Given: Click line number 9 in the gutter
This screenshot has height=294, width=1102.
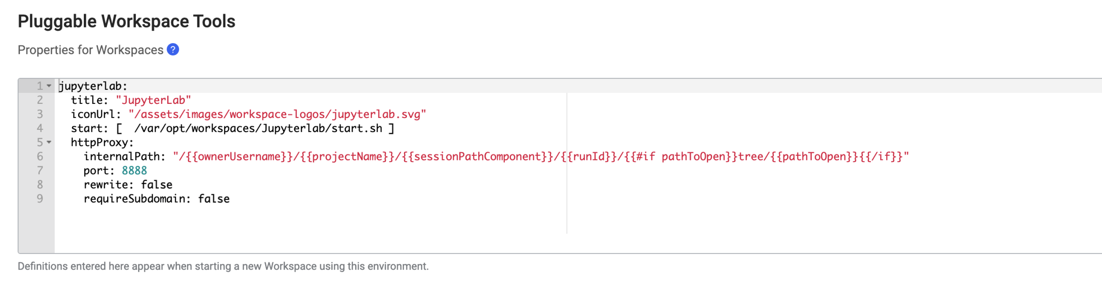Looking at the screenshot, I should click(x=39, y=199).
